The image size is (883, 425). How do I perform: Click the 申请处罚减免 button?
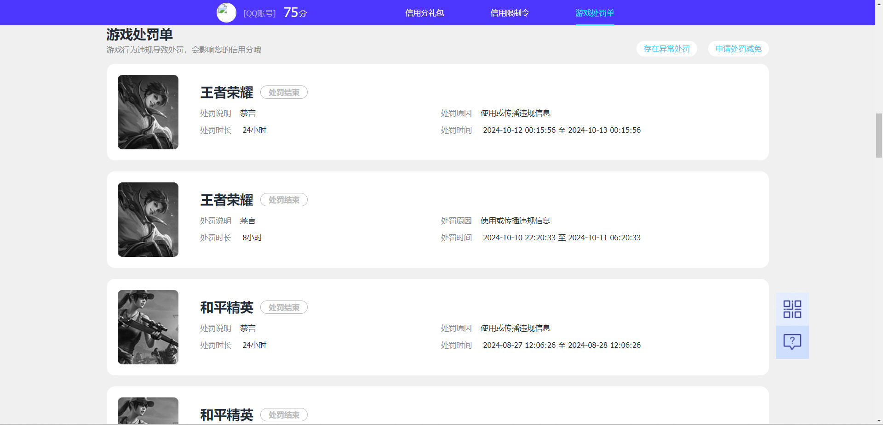point(738,49)
